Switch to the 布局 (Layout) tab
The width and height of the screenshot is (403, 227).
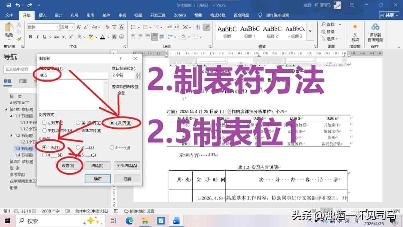click(75, 15)
